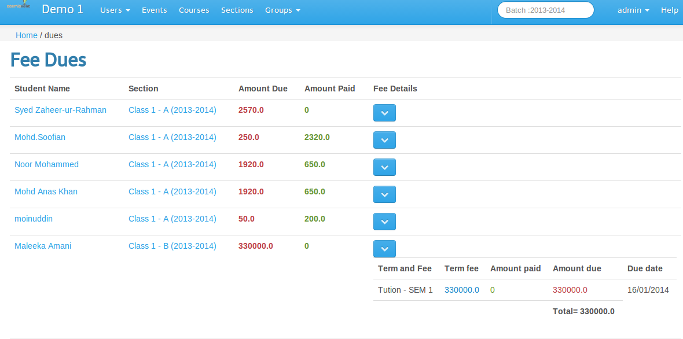Open Class 1 - B (2013-2014) section link
Image resolution: width=683 pixels, height=339 pixels.
tap(172, 246)
